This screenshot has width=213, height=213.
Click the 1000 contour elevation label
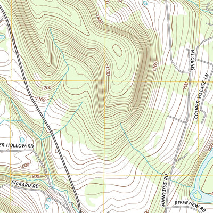pos(24,166)
